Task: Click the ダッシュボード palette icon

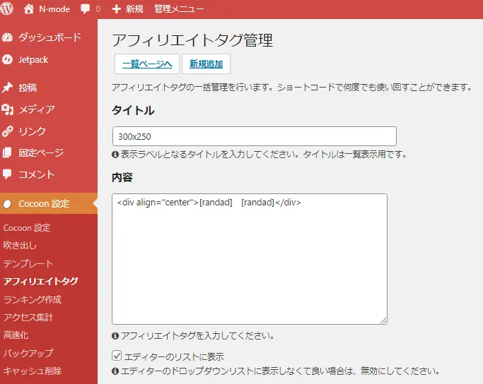Action: [8, 37]
